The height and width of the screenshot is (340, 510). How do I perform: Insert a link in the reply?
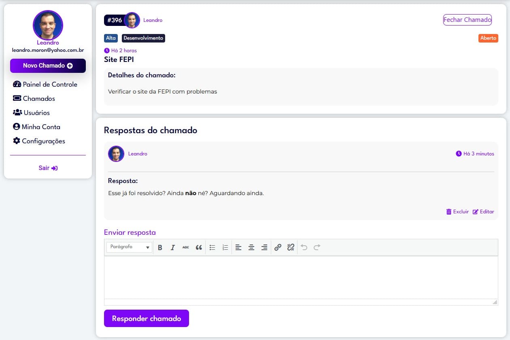[278, 247]
